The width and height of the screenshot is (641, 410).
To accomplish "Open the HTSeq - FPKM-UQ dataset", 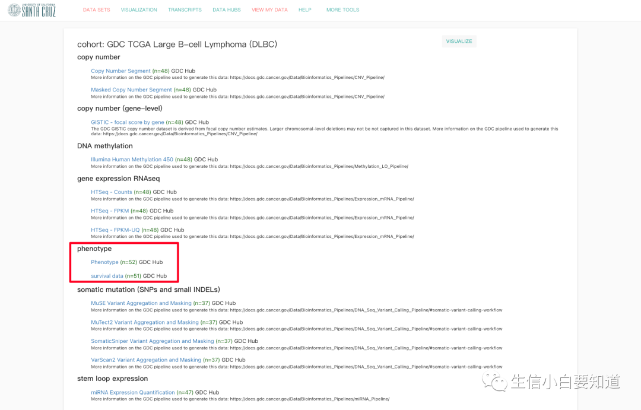I will point(115,230).
